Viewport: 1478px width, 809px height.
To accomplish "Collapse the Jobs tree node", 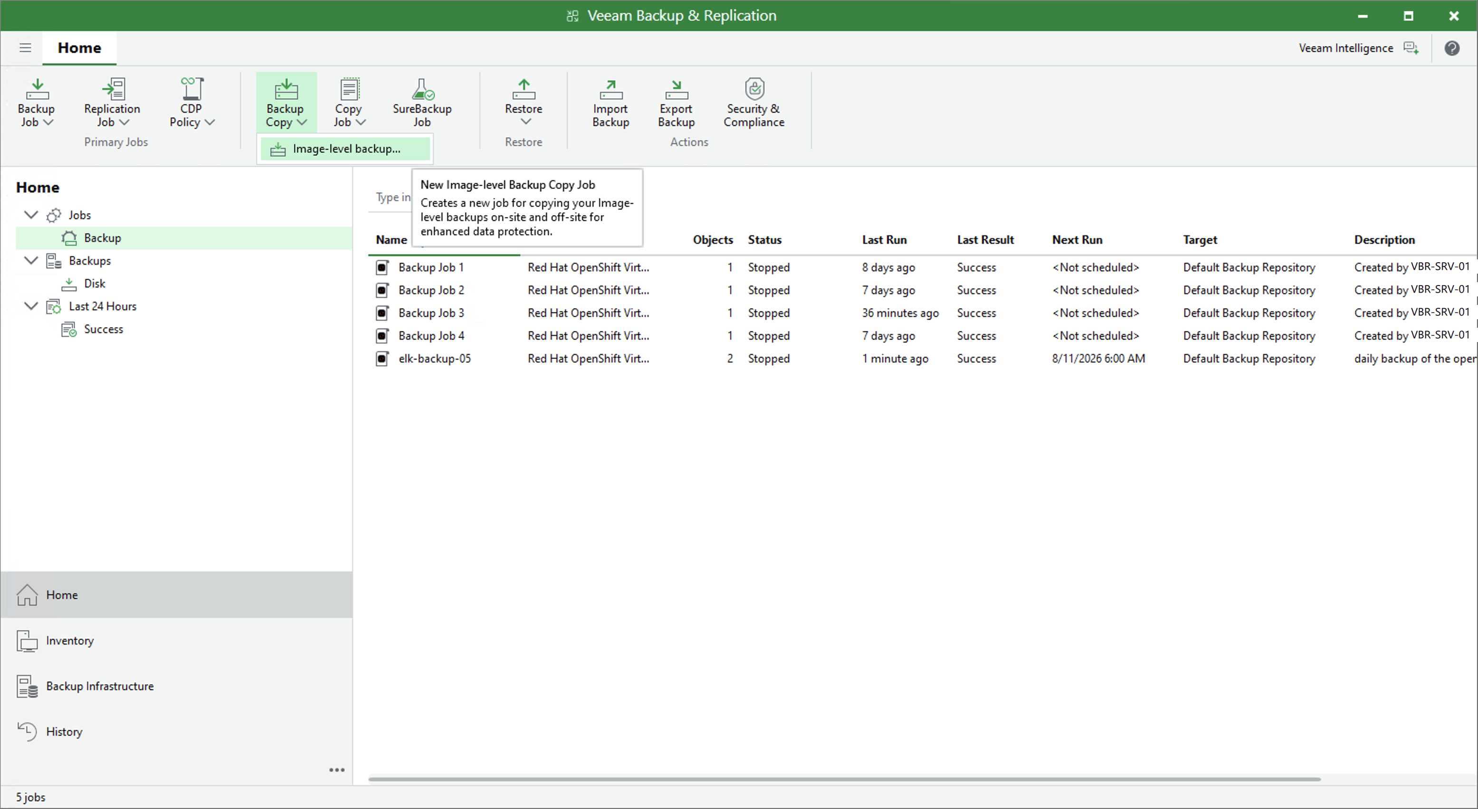I will pyautogui.click(x=31, y=215).
